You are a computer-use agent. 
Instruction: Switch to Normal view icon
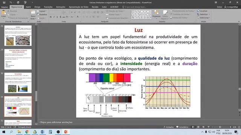click(193, 127)
